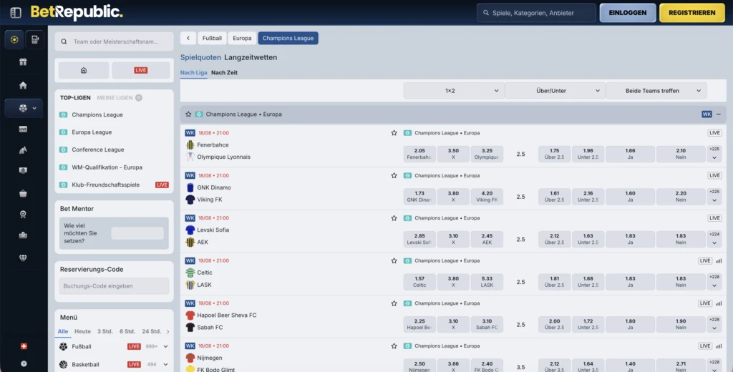
Task: Select draw X at 3.80 for GNK Dinamo match
Action: pos(453,196)
